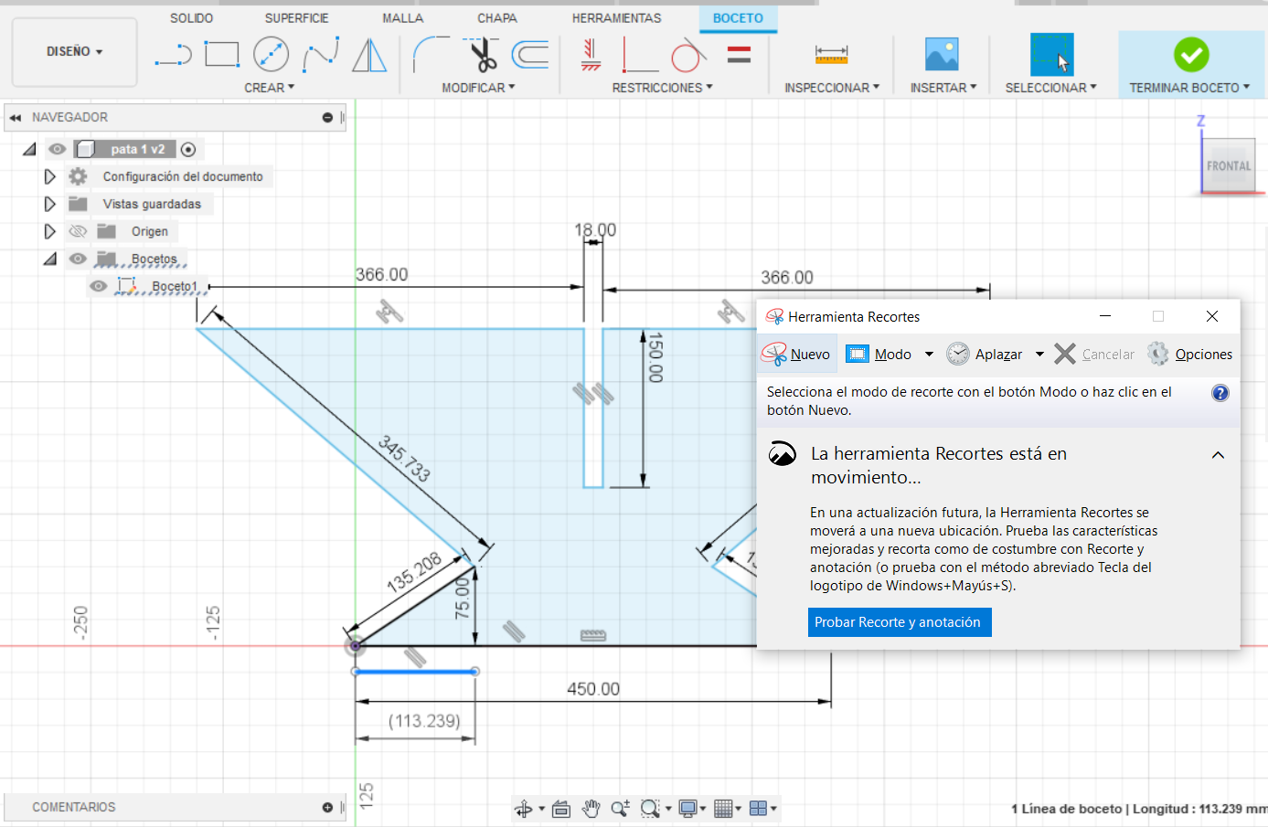Choose the Circle sketch tool

point(271,55)
